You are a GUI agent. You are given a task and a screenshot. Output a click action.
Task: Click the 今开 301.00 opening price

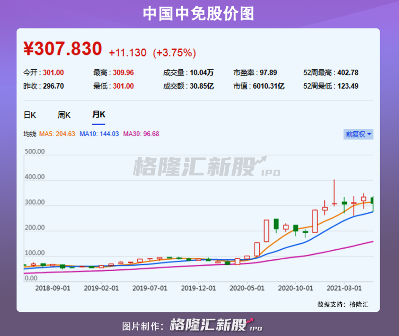44,73
